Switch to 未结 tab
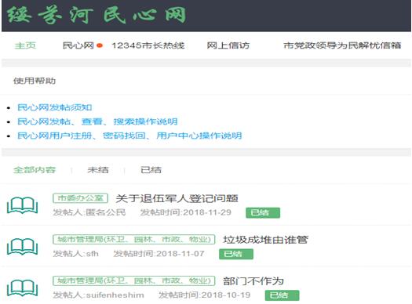Image resolution: width=412 pixels, height=304 pixels. click(98, 170)
